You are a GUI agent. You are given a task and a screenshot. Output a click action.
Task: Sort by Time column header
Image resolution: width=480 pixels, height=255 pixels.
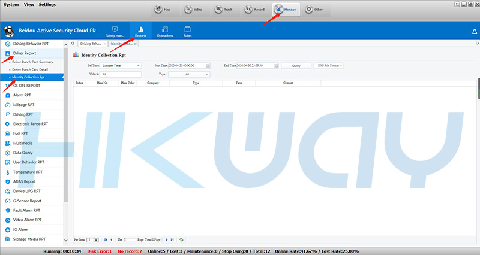[x=239, y=83]
